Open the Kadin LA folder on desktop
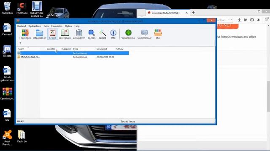270x151 pixels. pyautogui.click(x=22, y=136)
